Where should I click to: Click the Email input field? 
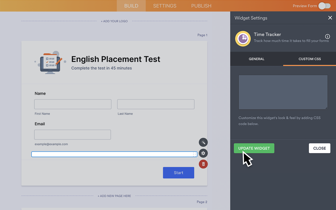click(x=72, y=134)
